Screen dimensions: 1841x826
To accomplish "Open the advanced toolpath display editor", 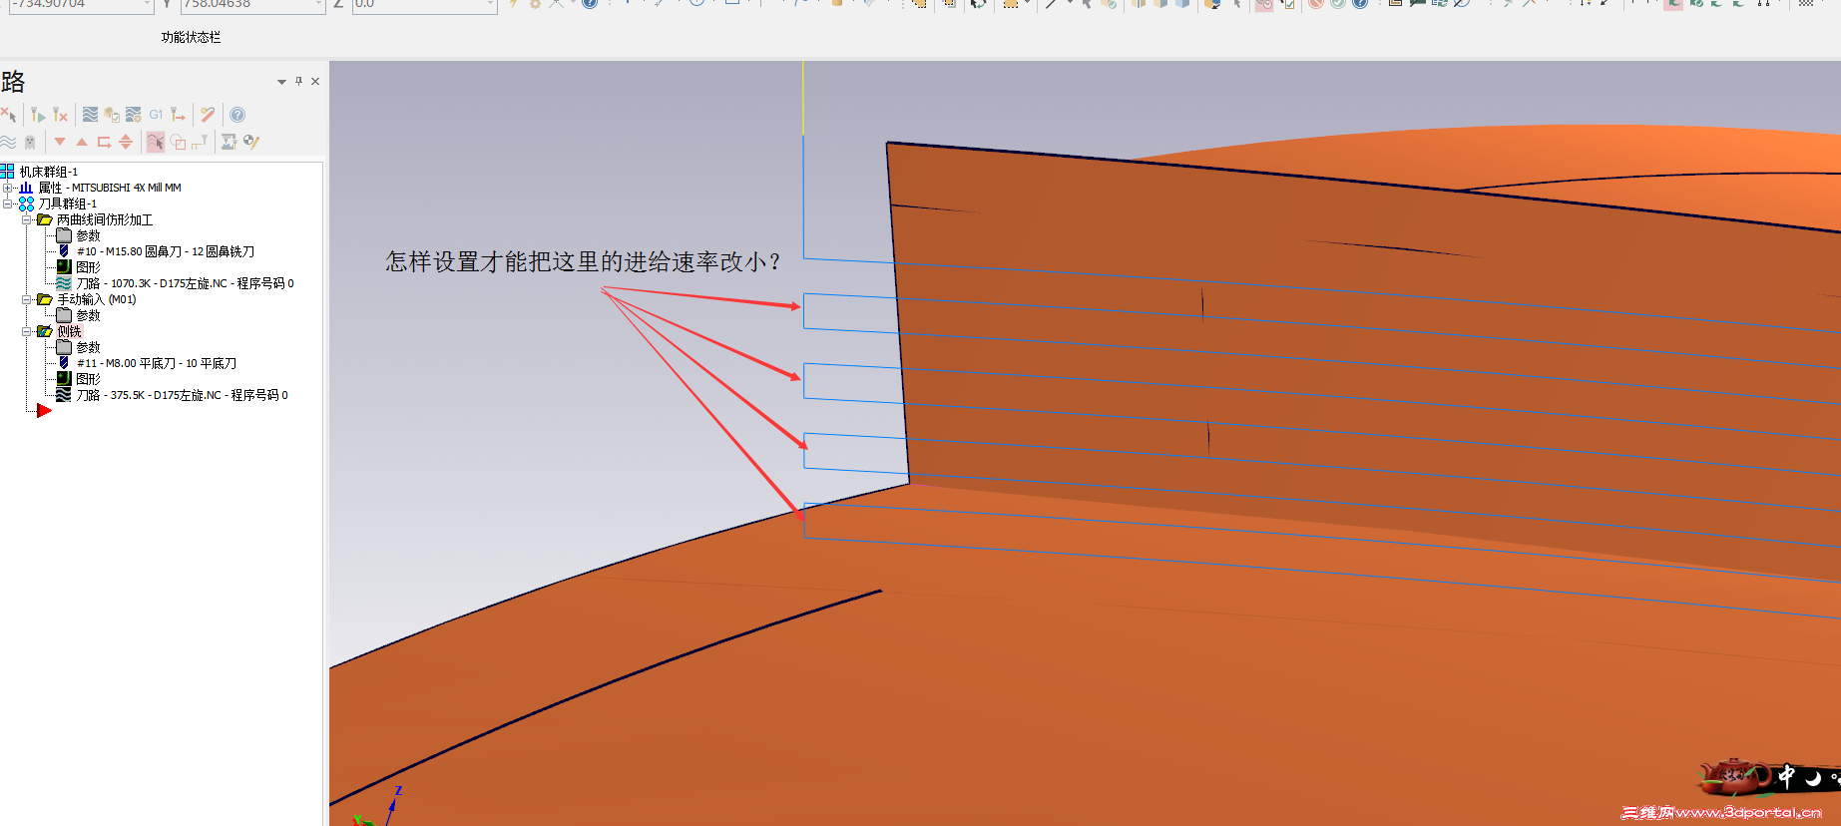I will [x=251, y=142].
